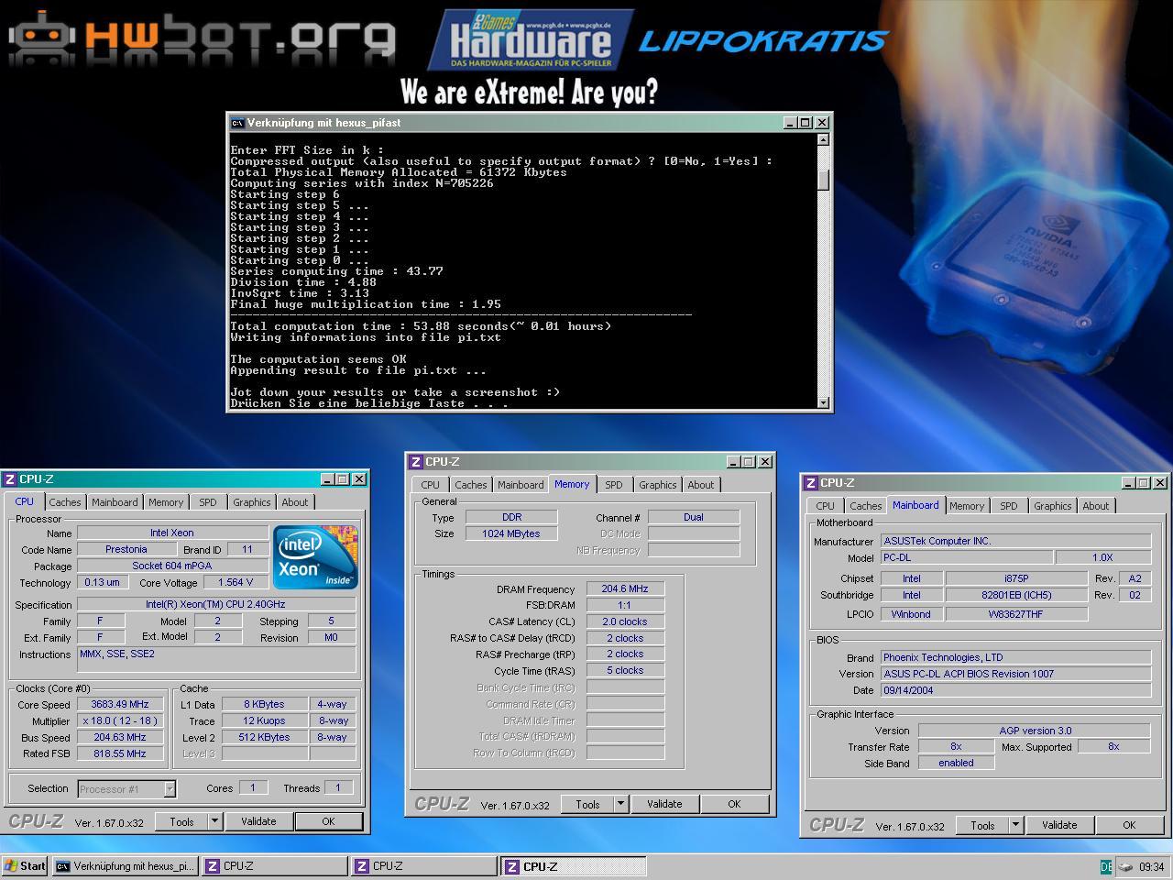Click the BIOS Date value 09/14/2004

pos(1015,691)
